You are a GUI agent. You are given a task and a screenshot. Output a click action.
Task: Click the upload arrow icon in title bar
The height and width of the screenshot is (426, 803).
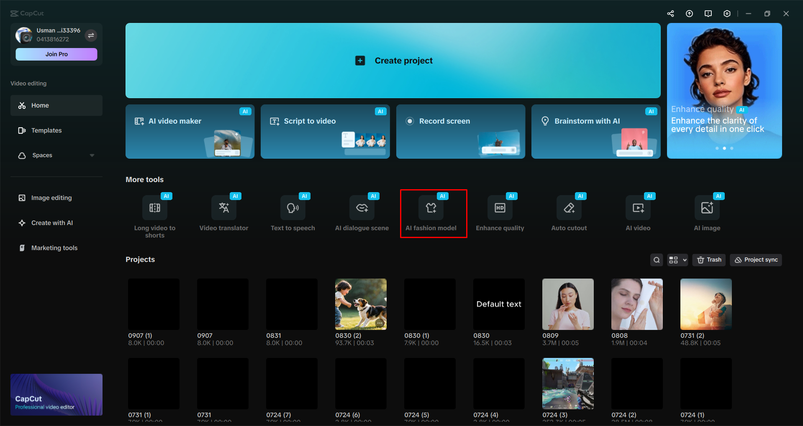click(x=690, y=14)
